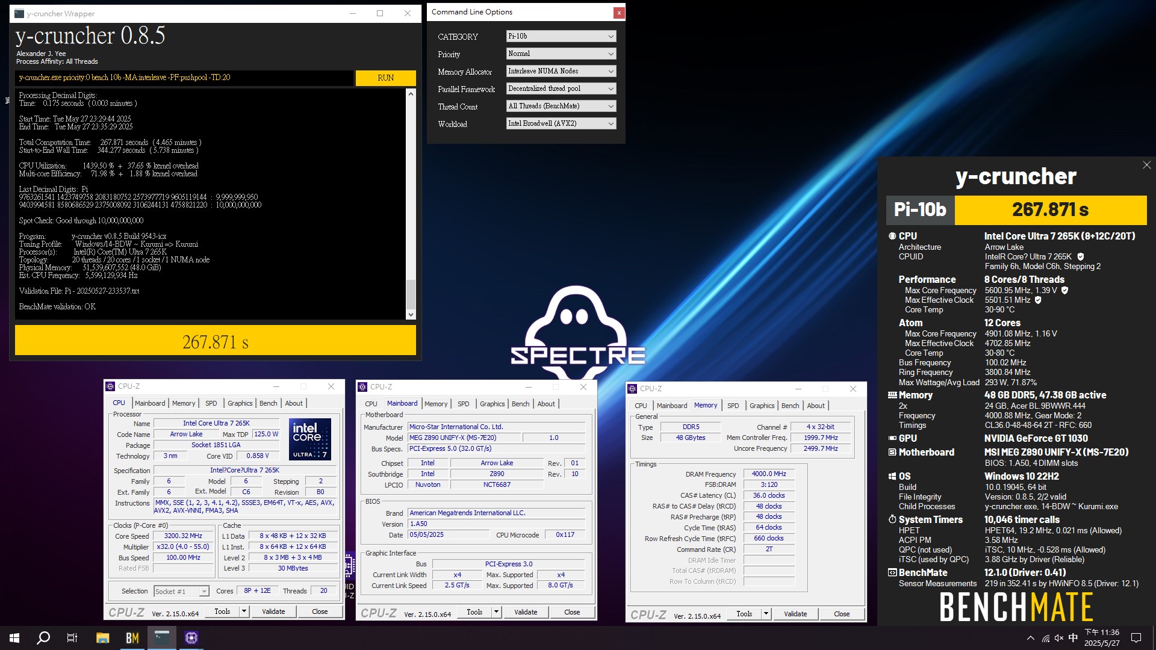This screenshot has width=1156, height=650.
Task: Click the Intel Core Ultra 7 logo
Action: (310, 439)
